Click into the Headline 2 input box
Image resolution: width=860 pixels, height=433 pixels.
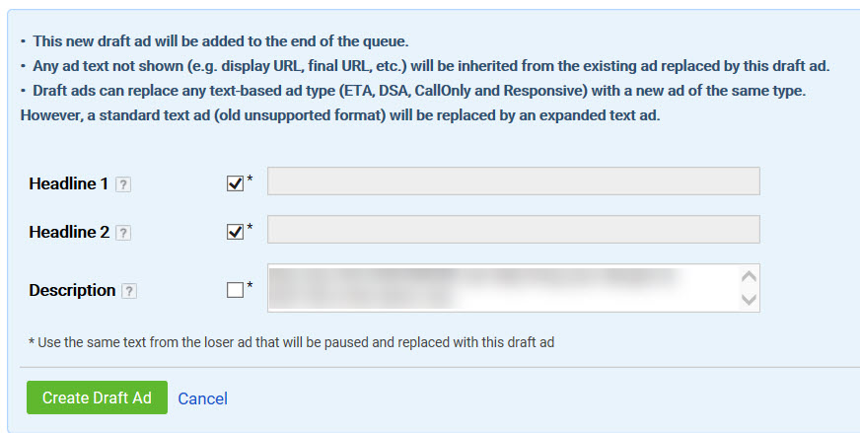point(514,230)
